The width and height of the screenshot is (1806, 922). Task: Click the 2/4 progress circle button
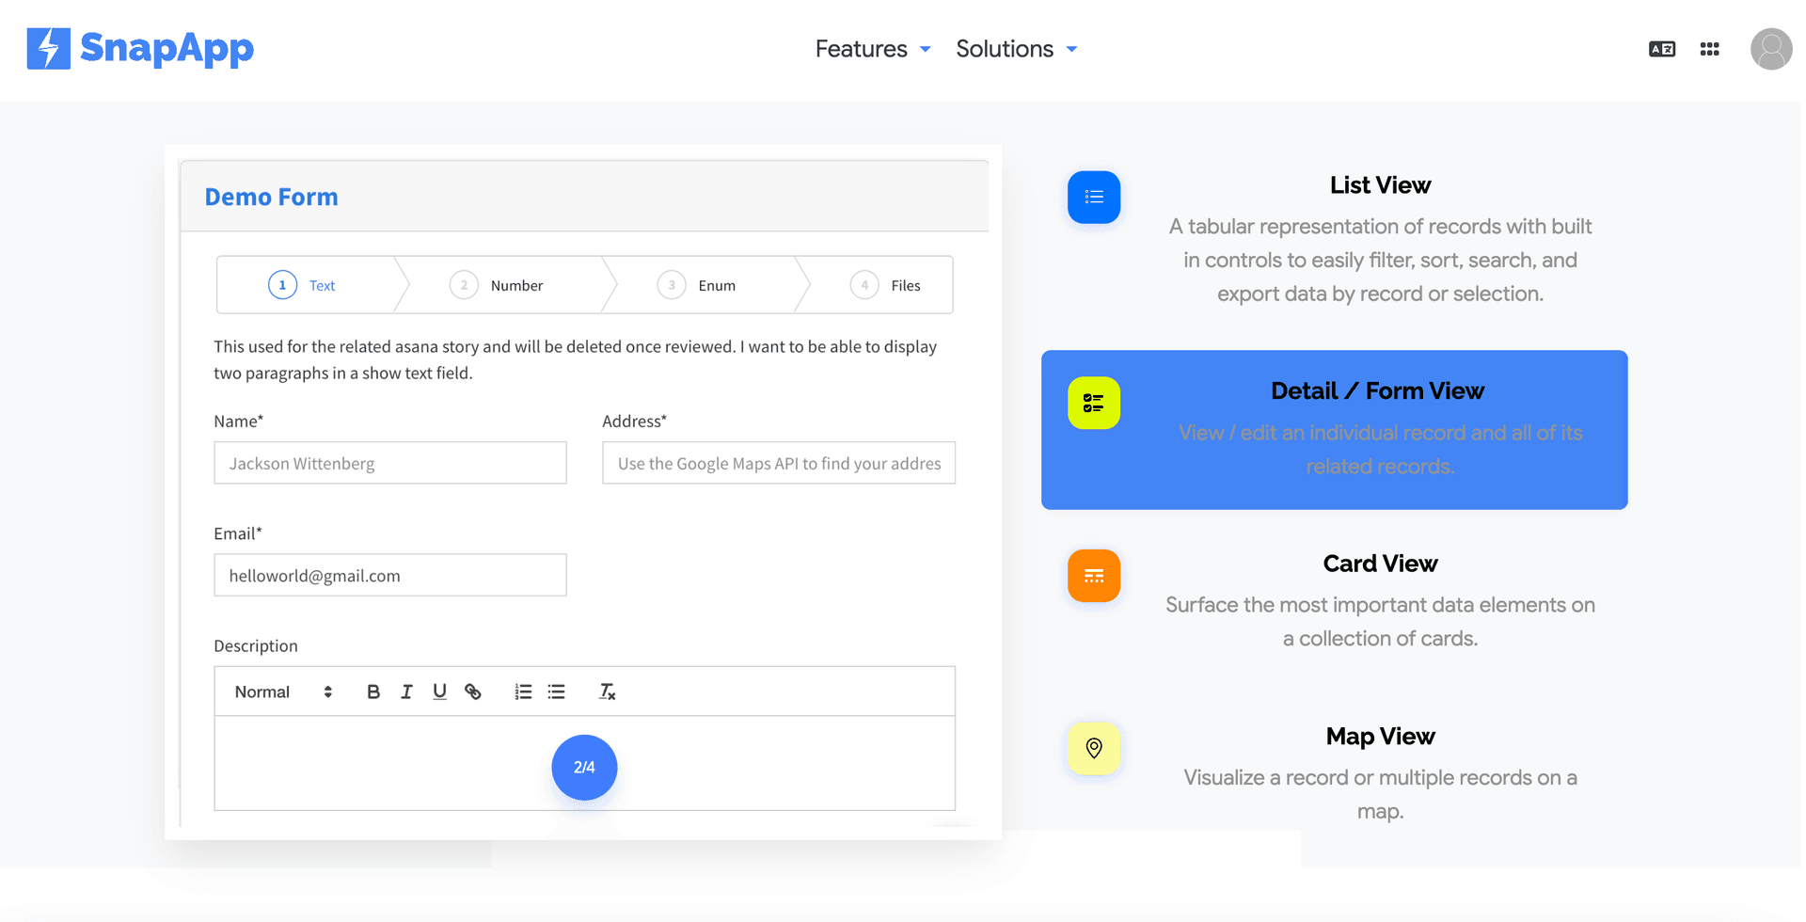pos(584,768)
